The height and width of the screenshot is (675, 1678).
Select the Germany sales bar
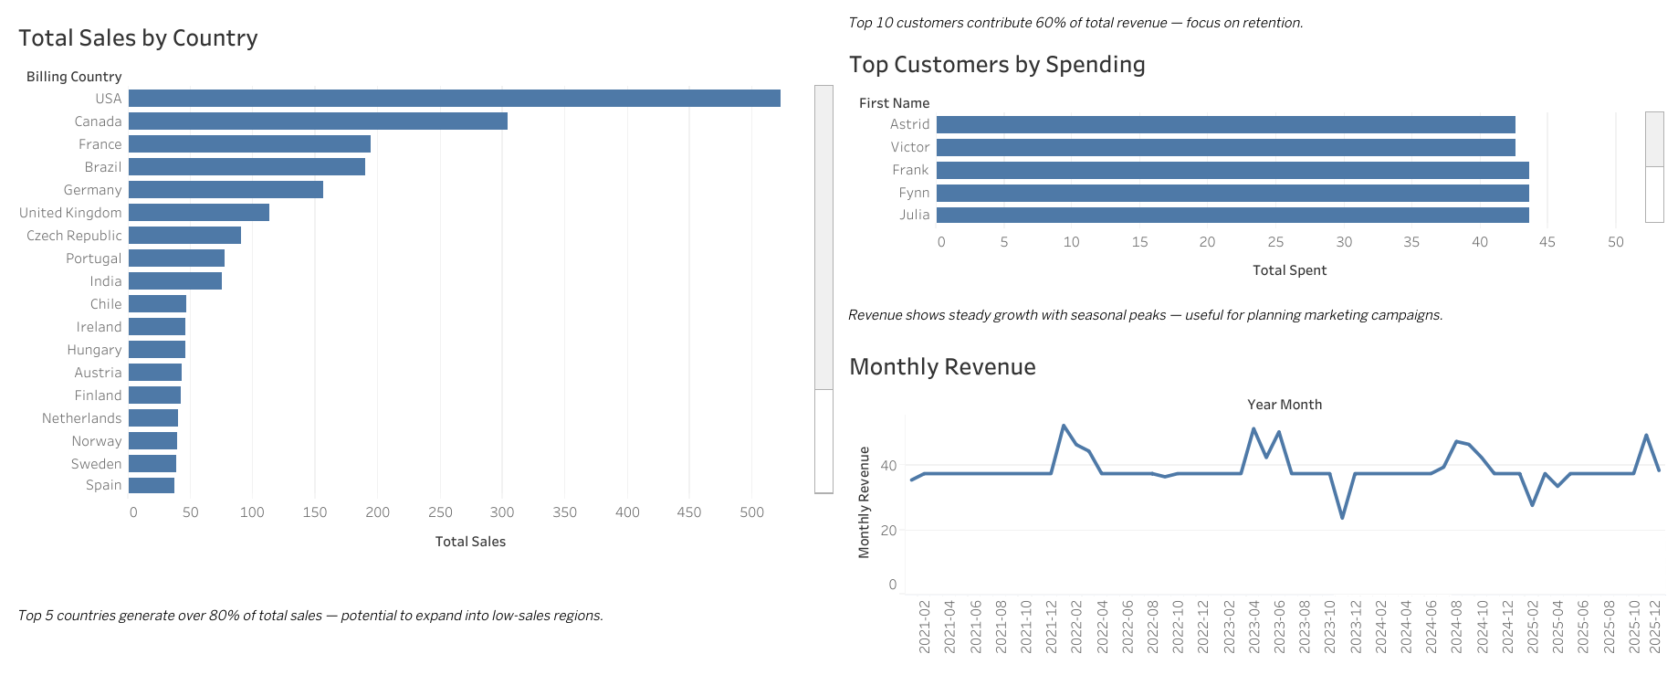[x=225, y=190]
